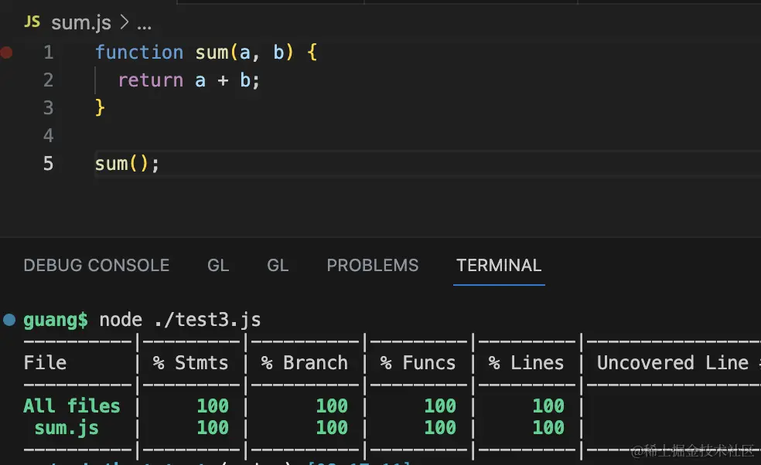Screen dimensions: 761x465
Task: Click sum.js in the coverage table
Action: coord(67,427)
